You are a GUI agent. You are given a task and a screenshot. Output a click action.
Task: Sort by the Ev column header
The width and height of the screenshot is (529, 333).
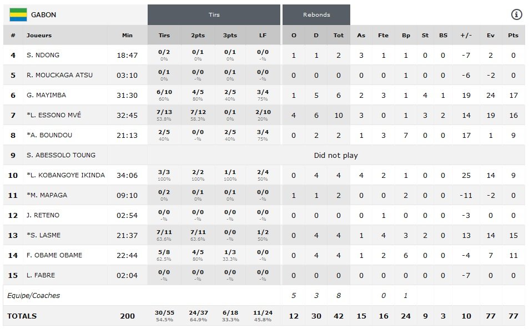coord(491,35)
